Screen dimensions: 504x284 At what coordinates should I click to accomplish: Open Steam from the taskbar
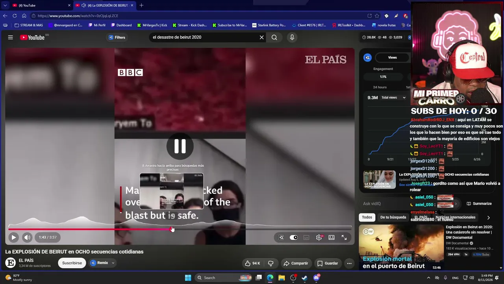304,278
